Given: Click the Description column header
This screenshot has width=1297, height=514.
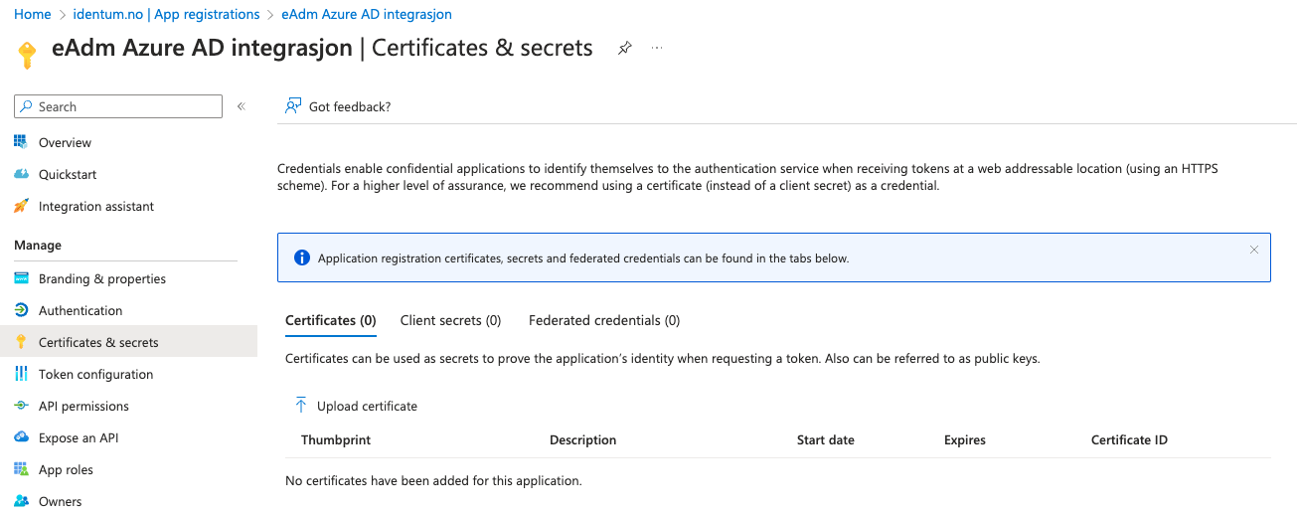Looking at the screenshot, I should [x=583, y=439].
